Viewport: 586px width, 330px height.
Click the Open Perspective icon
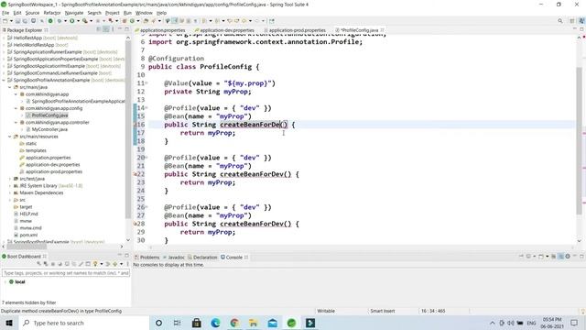[571, 21]
